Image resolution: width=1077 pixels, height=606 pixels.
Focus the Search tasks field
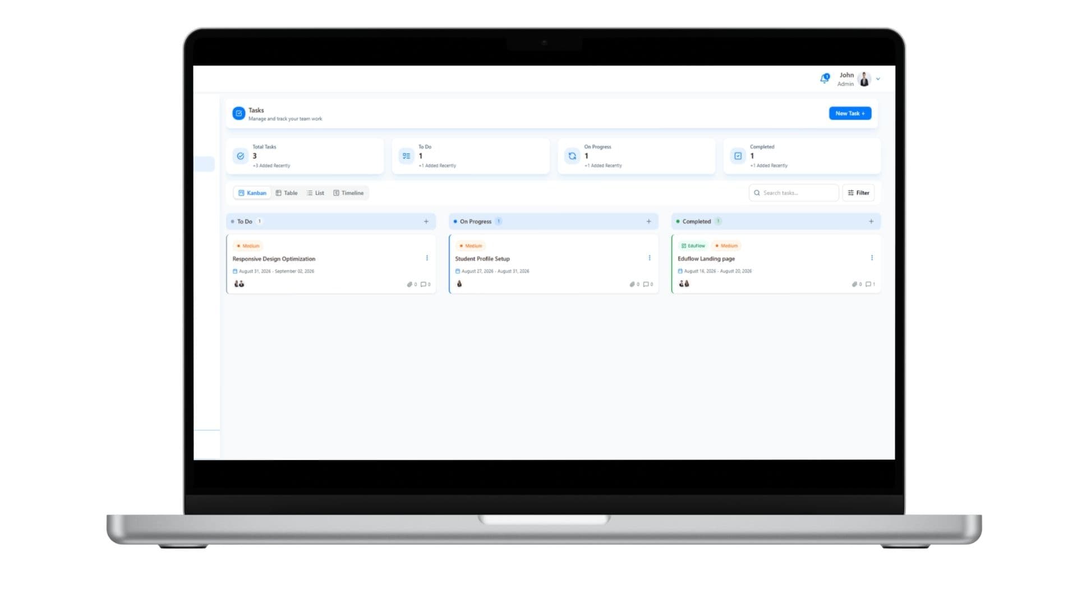pyautogui.click(x=794, y=193)
